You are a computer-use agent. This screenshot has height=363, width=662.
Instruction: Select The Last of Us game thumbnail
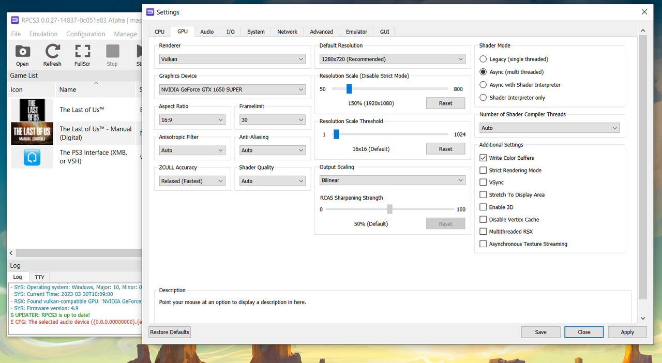click(x=32, y=110)
